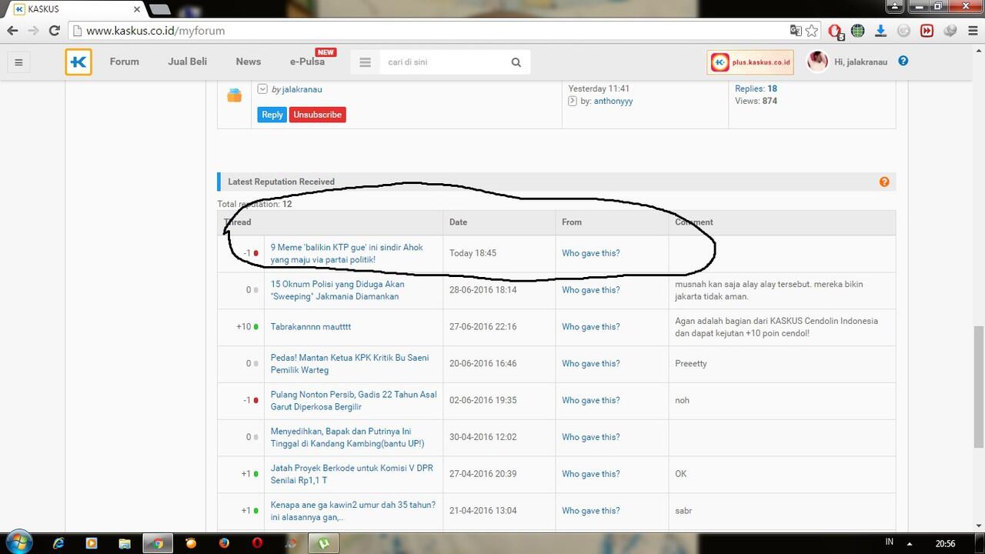Open jalakranau profile avatar

(x=817, y=62)
